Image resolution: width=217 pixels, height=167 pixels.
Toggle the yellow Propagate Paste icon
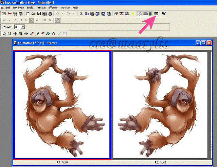(133, 14)
